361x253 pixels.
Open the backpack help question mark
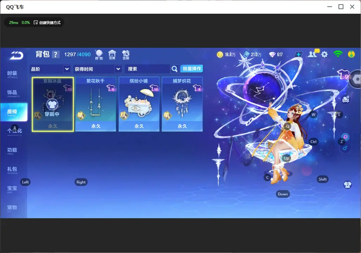pyautogui.click(x=56, y=54)
